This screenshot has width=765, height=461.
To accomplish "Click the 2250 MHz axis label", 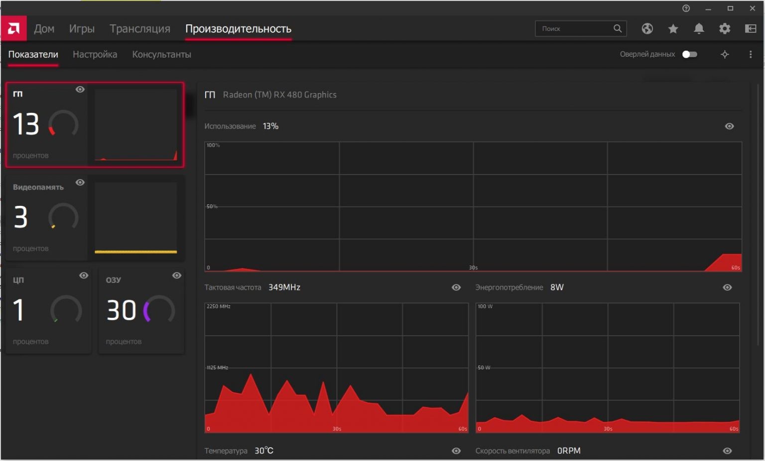I will tap(219, 306).
